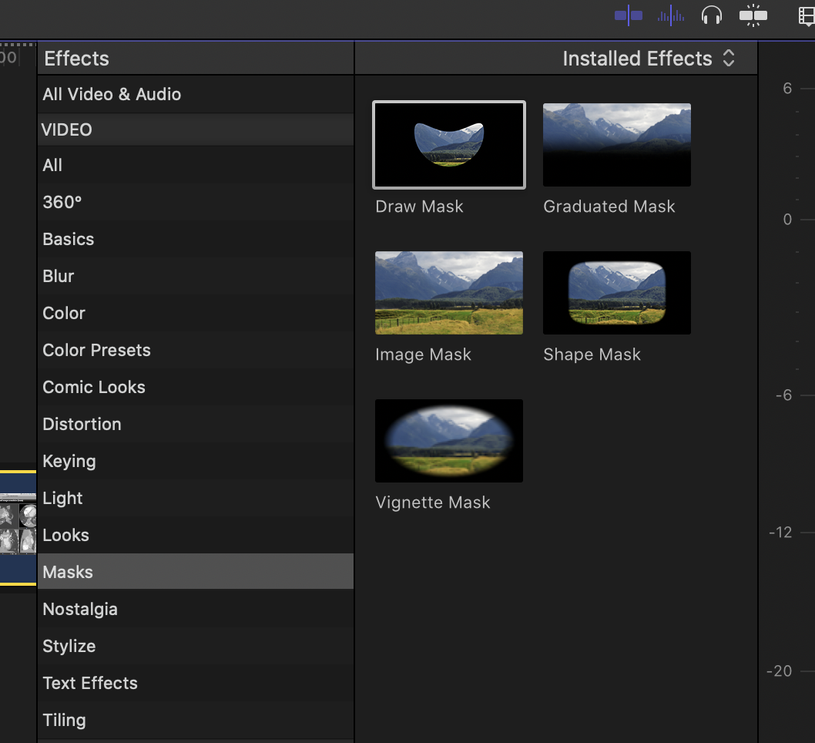Select the Blur category

point(196,276)
